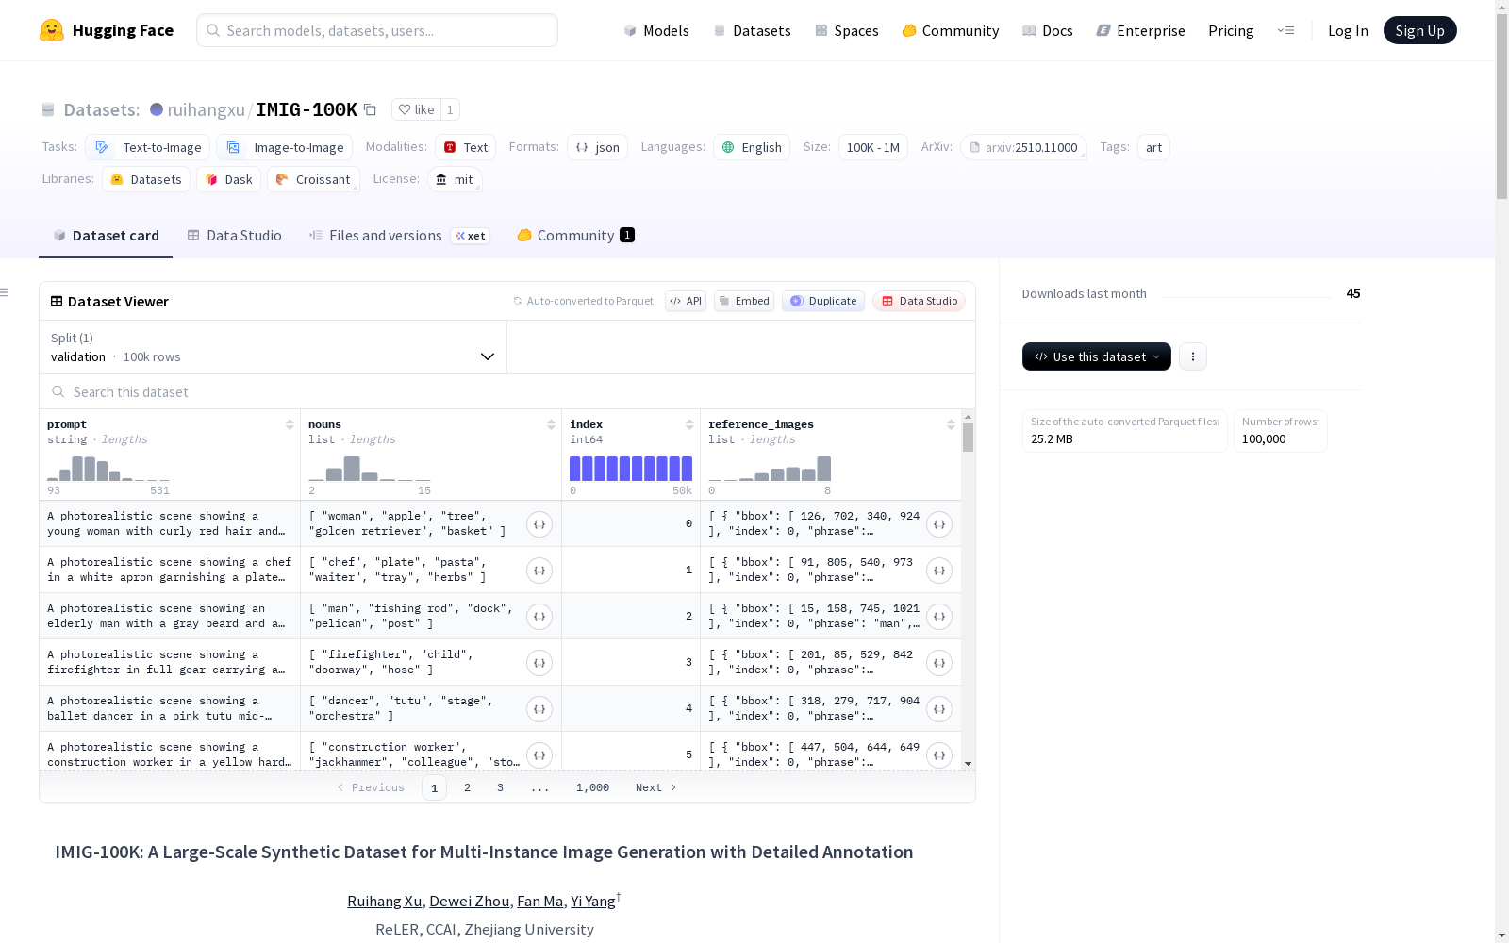
Task: Open the more options kebab menu
Action: 1193,356
